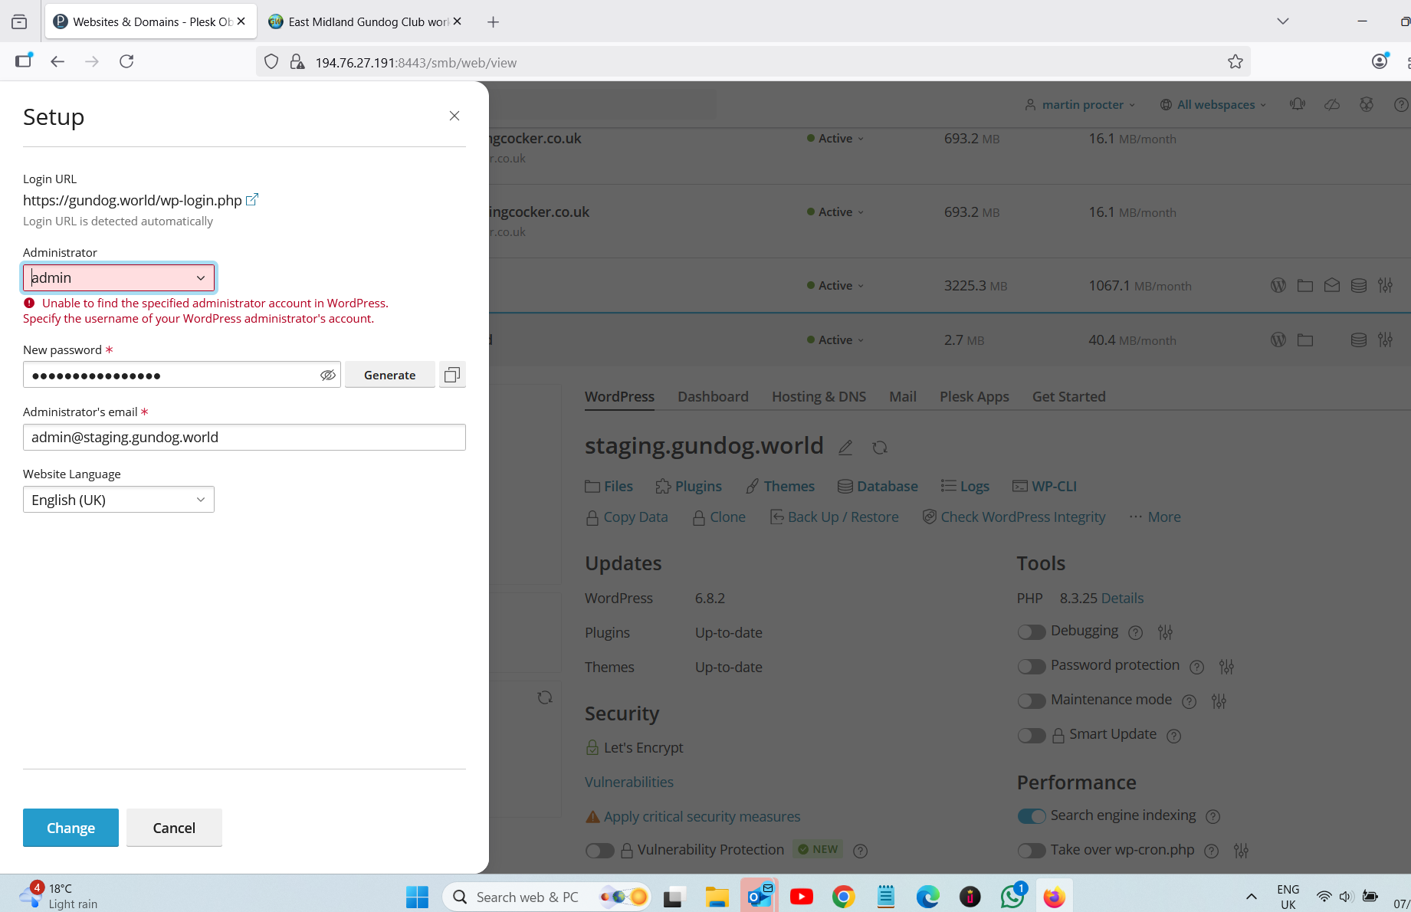Click the browser reload icon
The width and height of the screenshot is (1411, 912).
tap(126, 61)
